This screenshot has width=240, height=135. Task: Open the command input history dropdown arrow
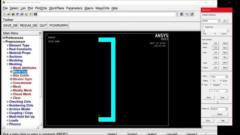tap(176, 14)
